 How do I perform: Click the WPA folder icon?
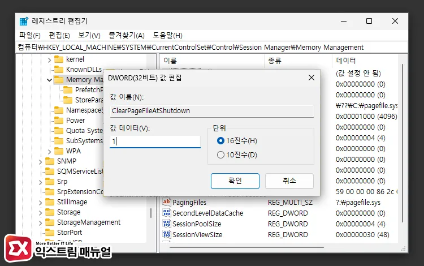pyautogui.click(x=59, y=151)
